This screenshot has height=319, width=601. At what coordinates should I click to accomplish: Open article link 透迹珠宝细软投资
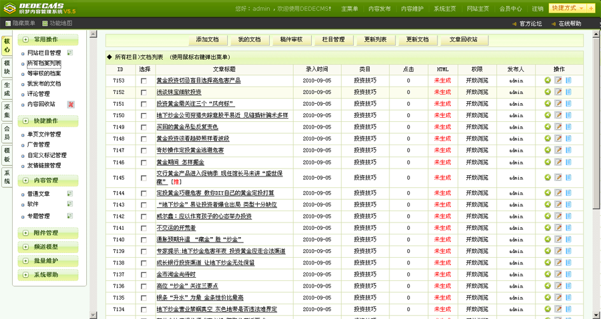(x=178, y=92)
